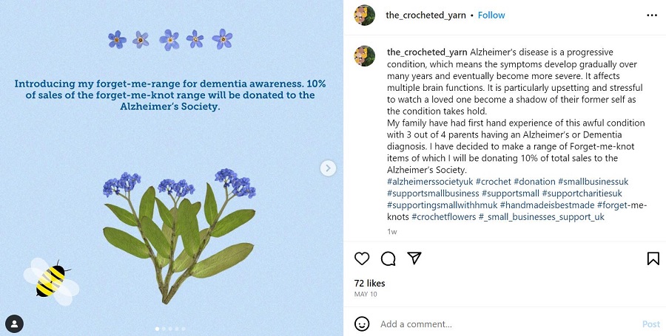Viewport: 666px width, 336px height.
Task: Open the caption avatar of the_crocheted_yarn
Action: (x=364, y=56)
